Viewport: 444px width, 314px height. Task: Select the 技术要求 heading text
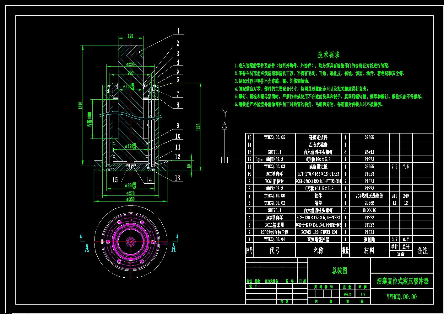click(x=328, y=55)
